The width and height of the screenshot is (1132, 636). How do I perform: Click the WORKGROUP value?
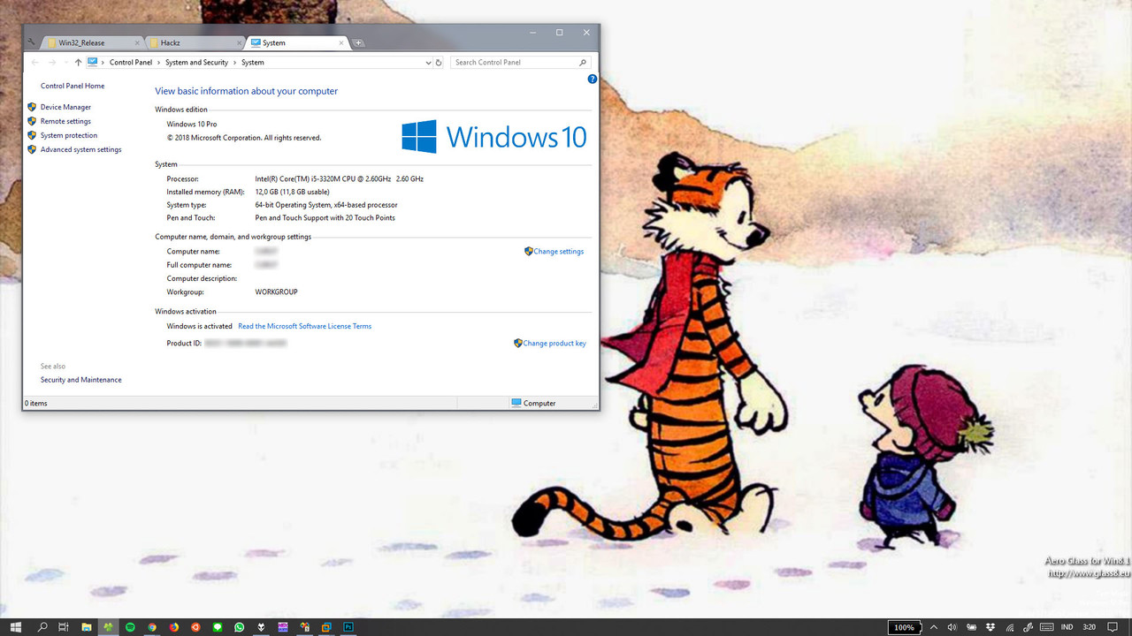pyautogui.click(x=276, y=291)
